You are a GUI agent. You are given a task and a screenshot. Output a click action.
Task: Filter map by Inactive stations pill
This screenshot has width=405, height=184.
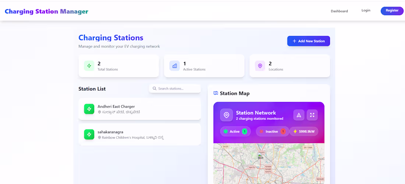click(x=272, y=132)
